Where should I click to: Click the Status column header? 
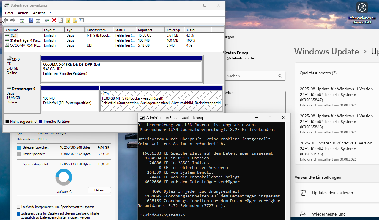point(125,30)
